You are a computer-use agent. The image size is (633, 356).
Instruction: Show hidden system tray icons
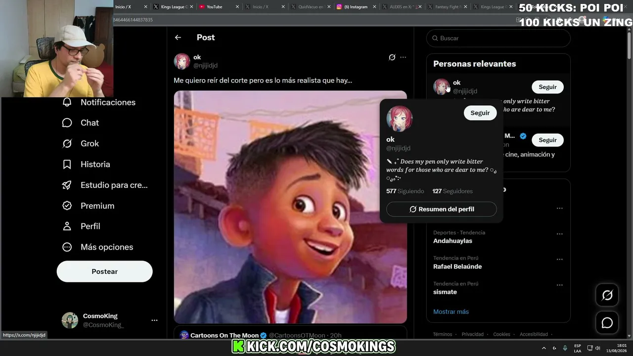click(544, 348)
